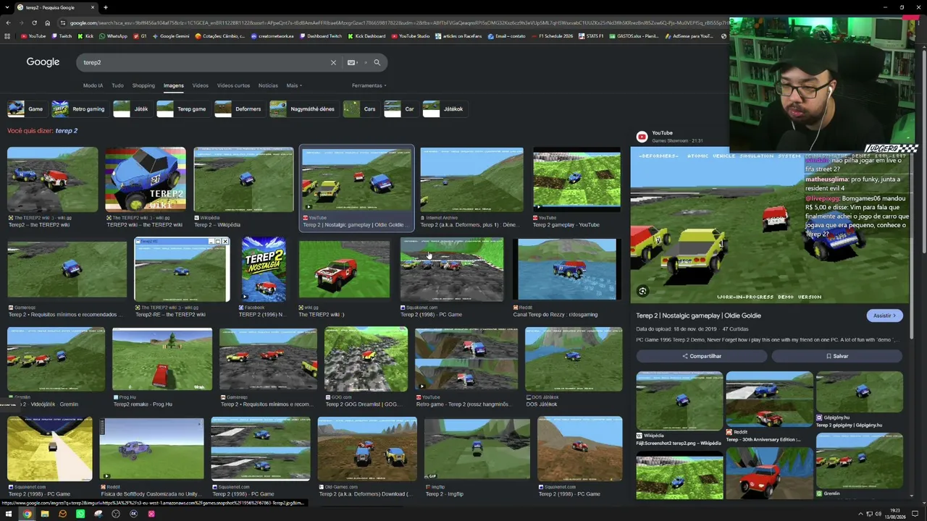
Task: Open the WhatsApp bookmark
Action: pos(112,36)
